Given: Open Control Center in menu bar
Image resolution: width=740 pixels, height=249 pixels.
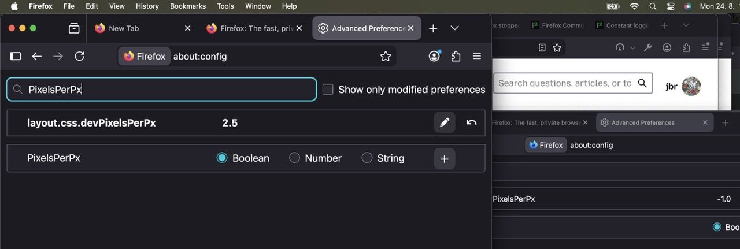Looking at the screenshot, I should (x=671, y=6).
